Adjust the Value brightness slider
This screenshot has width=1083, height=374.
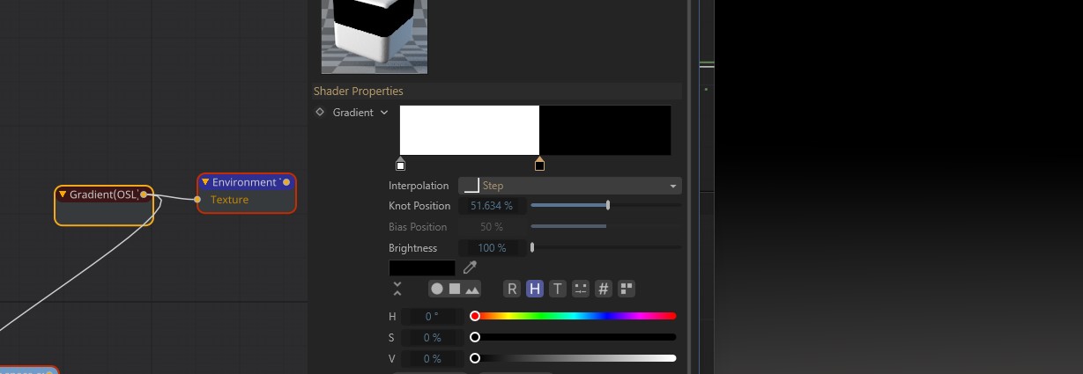coord(575,358)
